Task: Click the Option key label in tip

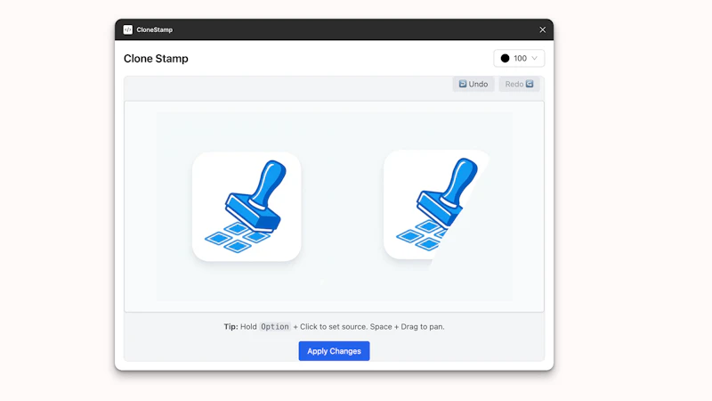Action: coord(275,326)
